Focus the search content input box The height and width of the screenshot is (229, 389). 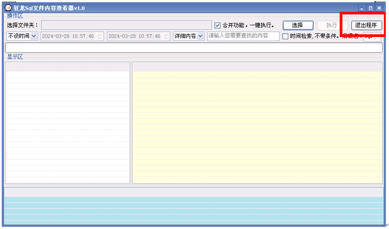[243, 36]
